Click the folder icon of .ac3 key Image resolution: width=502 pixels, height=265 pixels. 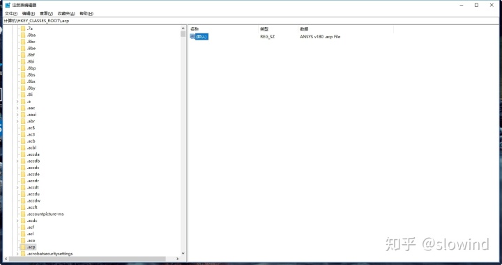tap(23, 134)
